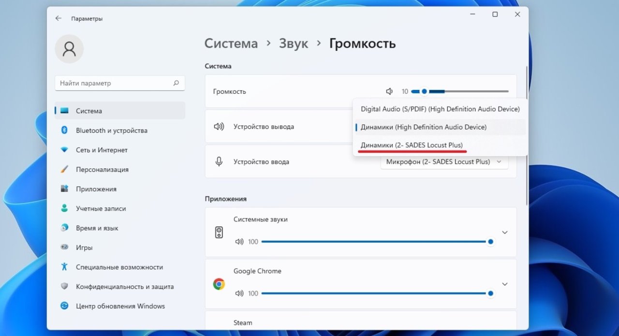Mute Google Chrome volume speaker icon

238,293
